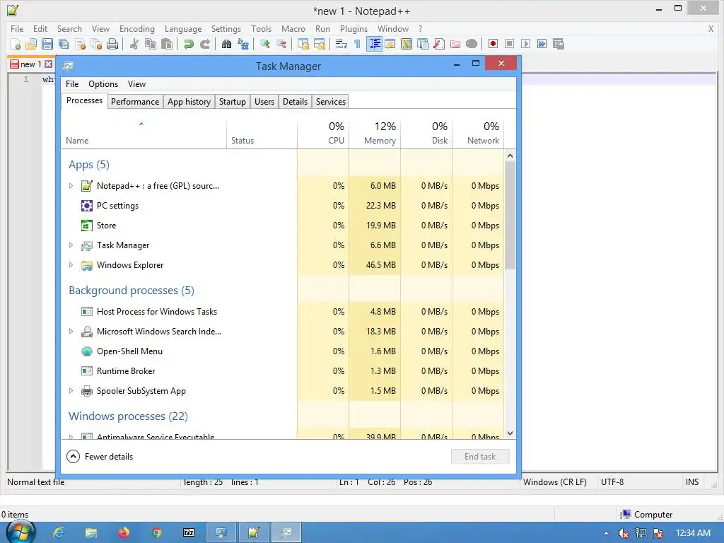Click the Zoom In icon in Notepad++
Screen dimensions: 724x543
pyautogui.click(x=264, y=44)
